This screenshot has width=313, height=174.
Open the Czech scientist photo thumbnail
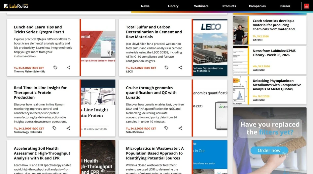pos(240,30)
